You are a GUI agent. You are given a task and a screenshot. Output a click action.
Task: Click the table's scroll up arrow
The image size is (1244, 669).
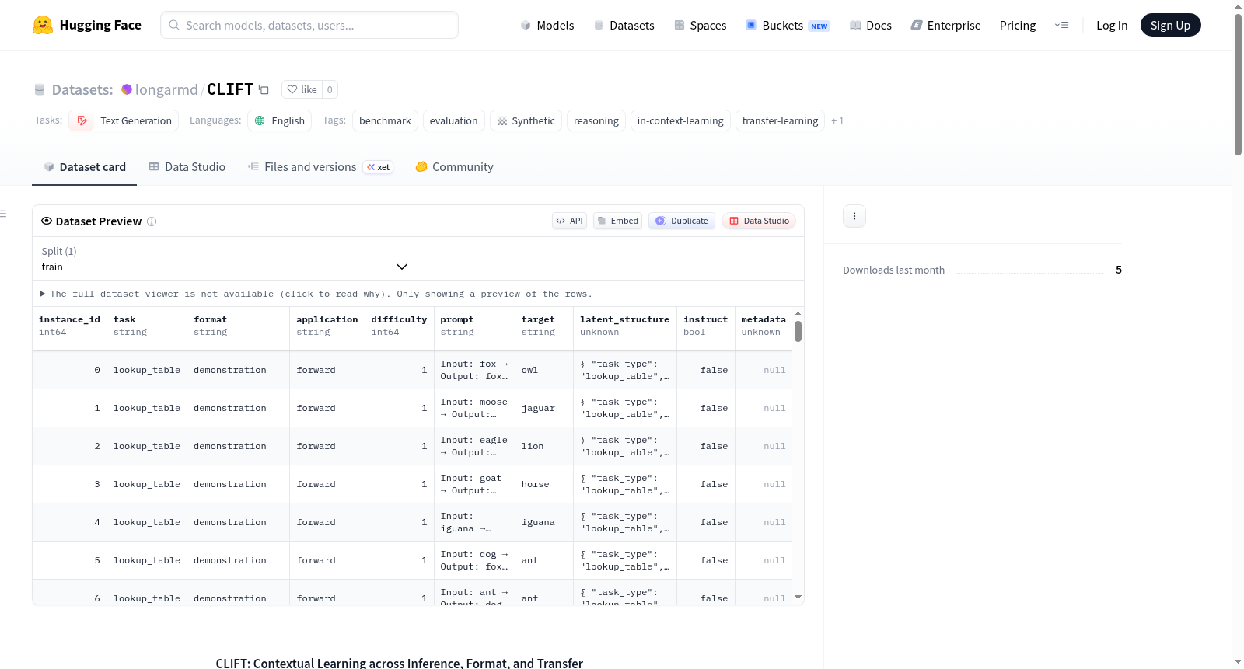pyautogui.click(x=798, y=313)
